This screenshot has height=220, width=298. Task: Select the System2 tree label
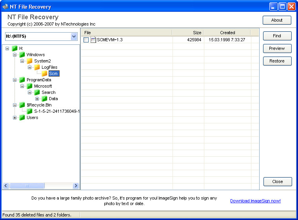tap(42, 61)
